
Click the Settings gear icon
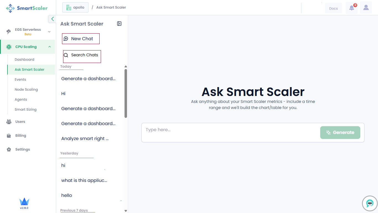point(9,149)
